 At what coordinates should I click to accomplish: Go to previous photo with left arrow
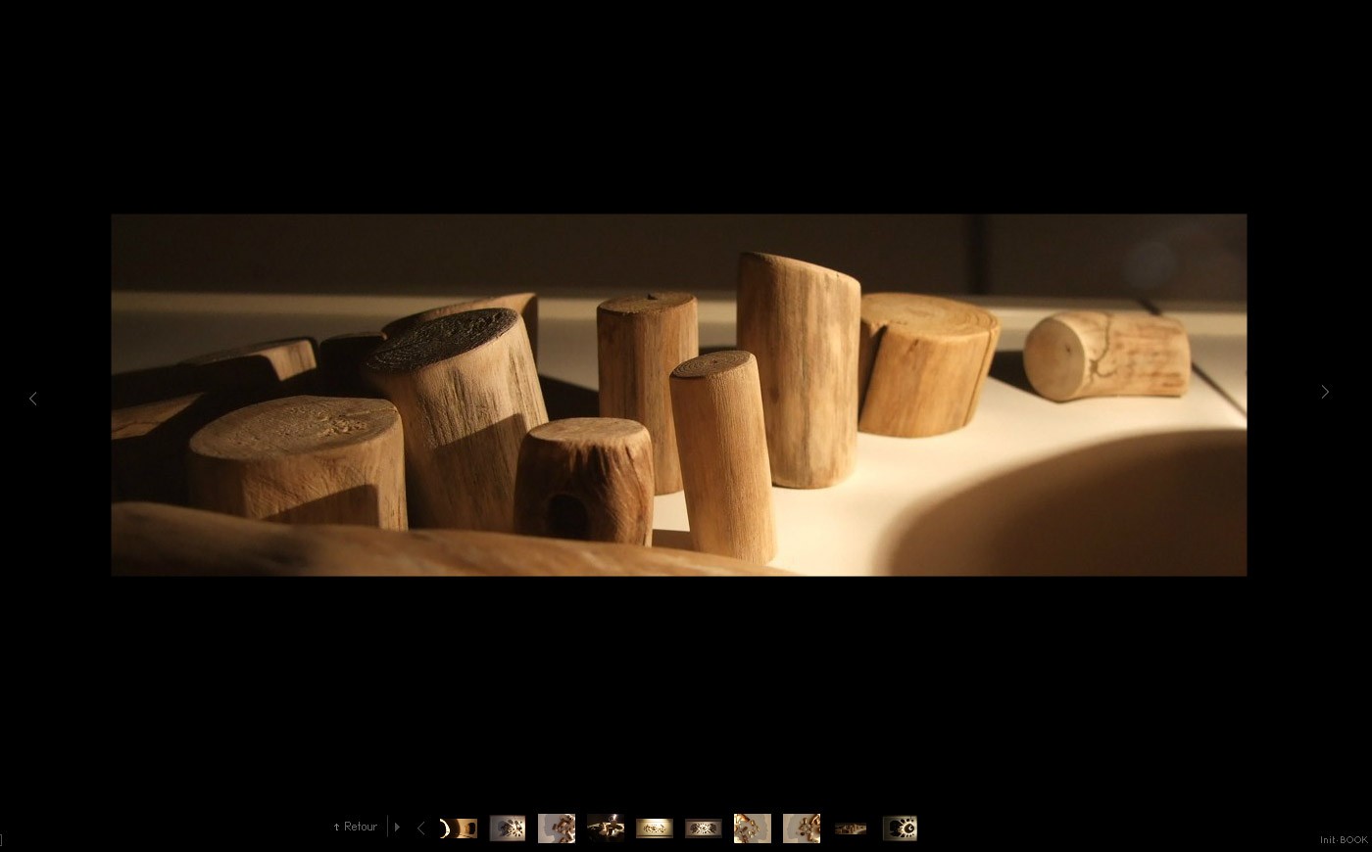(33, 399)
